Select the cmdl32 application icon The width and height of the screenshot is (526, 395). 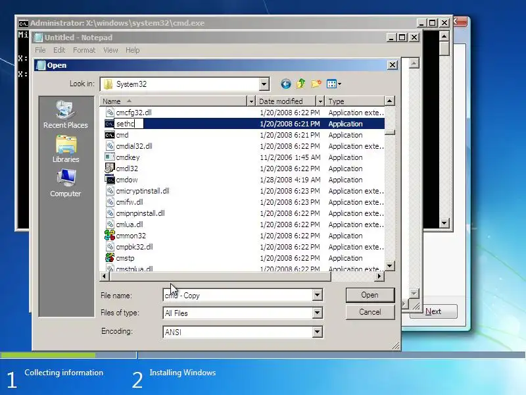[110, 168]
